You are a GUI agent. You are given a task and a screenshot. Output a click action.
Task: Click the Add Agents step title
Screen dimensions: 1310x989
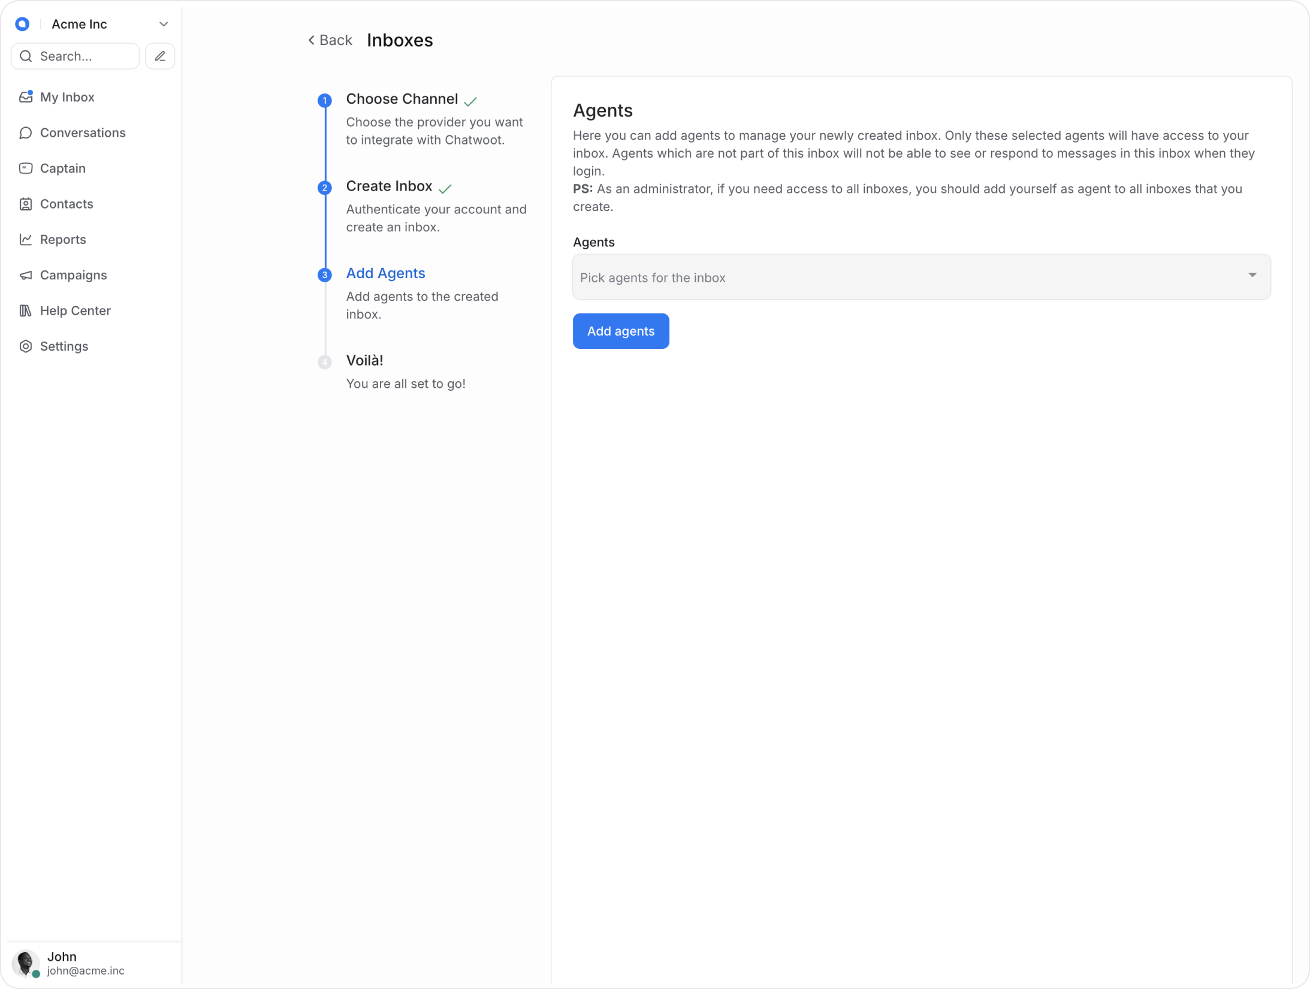pos(385,273)
